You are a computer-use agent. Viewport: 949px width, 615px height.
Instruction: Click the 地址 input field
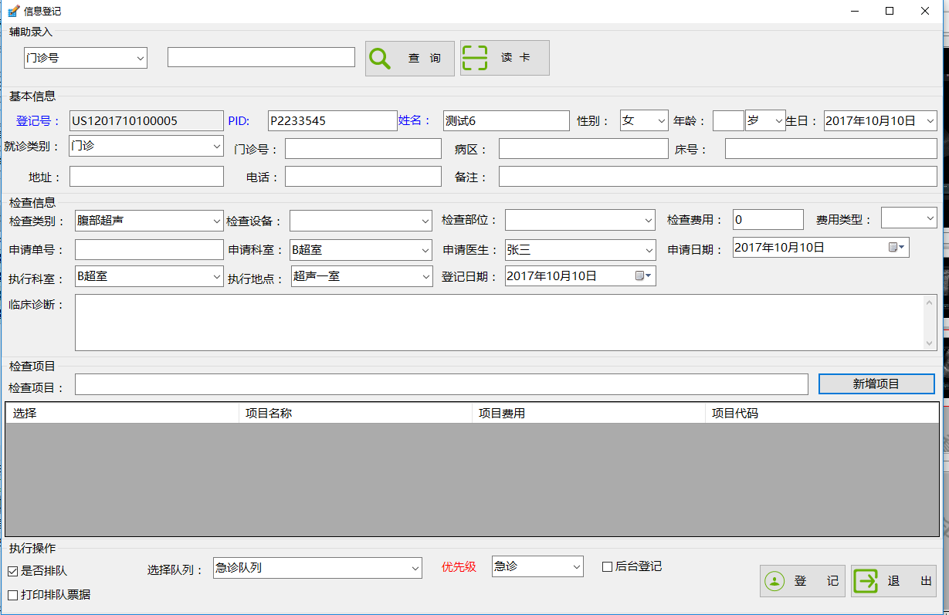147,177
